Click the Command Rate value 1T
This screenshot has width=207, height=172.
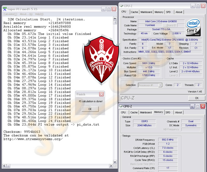point(168,168)
